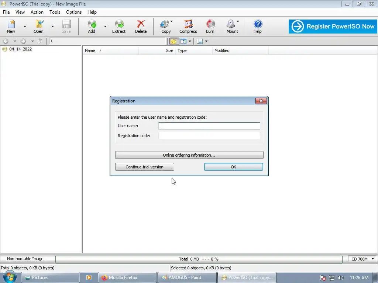Click the New image toolbar icon
Image resolution: width=378 pixels, height=283 pixels.
(11, 27)
